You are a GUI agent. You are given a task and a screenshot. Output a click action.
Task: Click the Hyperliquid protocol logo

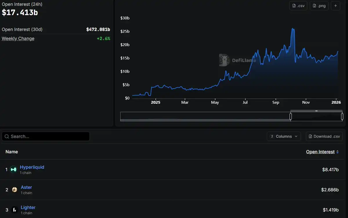(13, 169)
